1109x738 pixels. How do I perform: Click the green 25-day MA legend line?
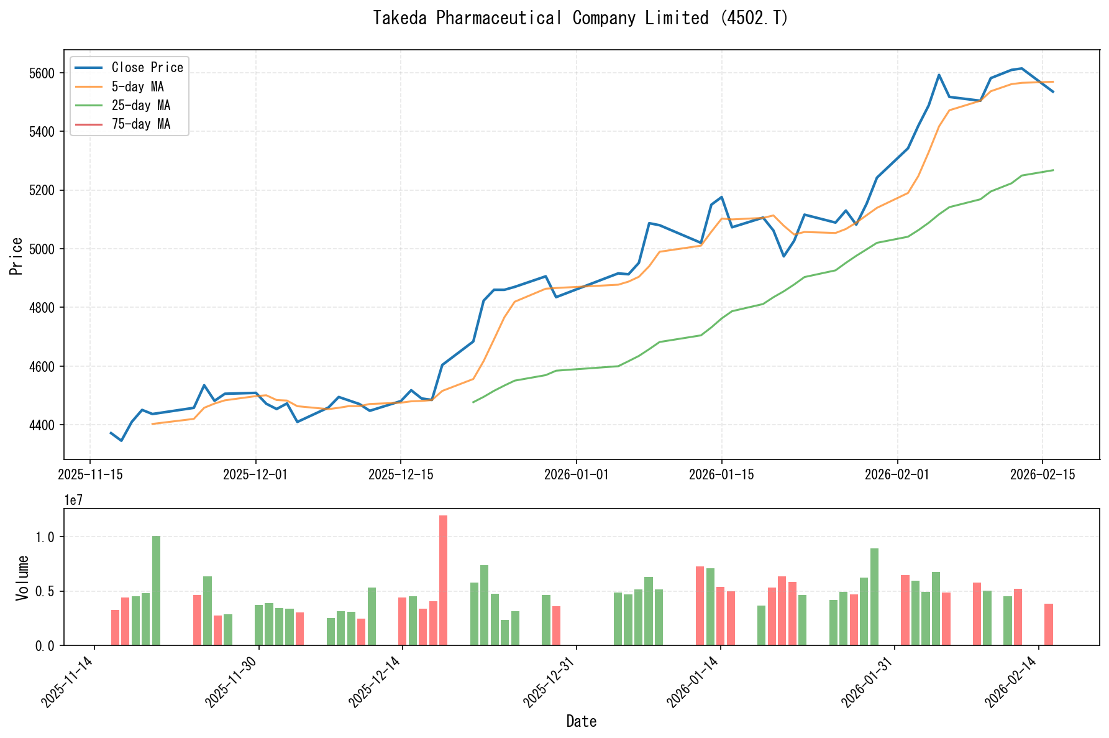[89, 106]
